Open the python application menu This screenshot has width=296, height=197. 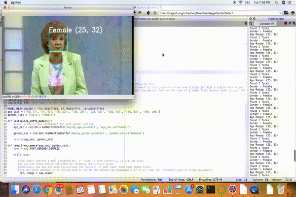(x=16, y=2)
